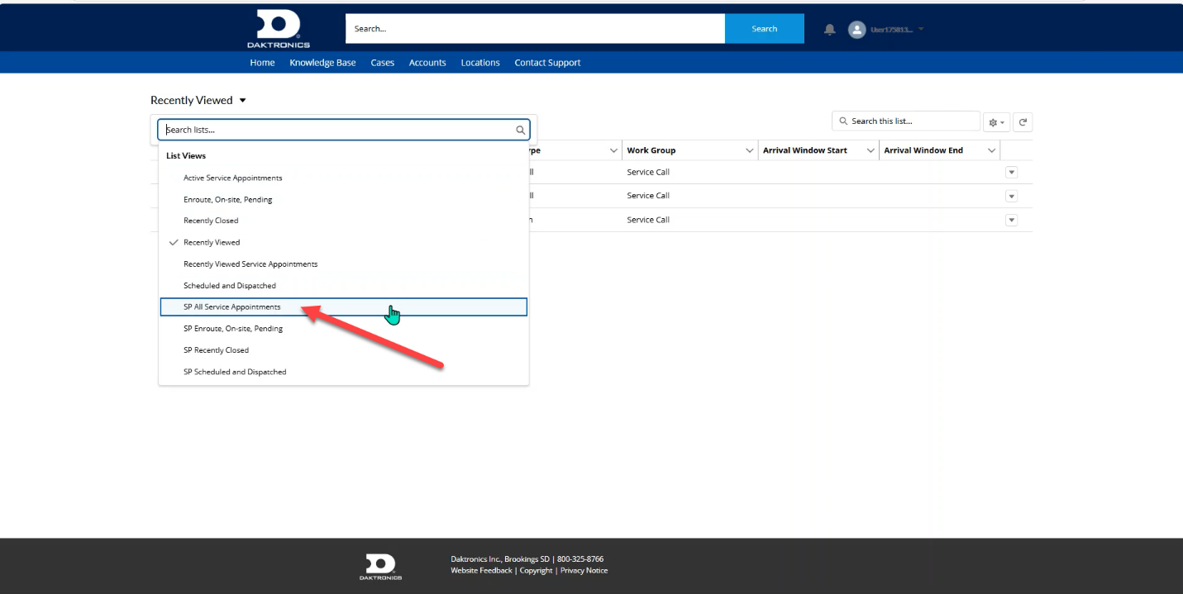Click the Daktronics logo in header
This screenshot has height=594, width=1183.
click(x=278, y=29)
